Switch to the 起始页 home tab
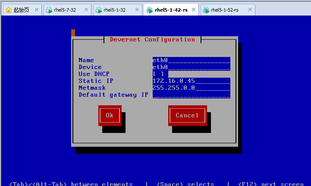The height and width of the screenshot is (186, 311). [x=22, y=10]
